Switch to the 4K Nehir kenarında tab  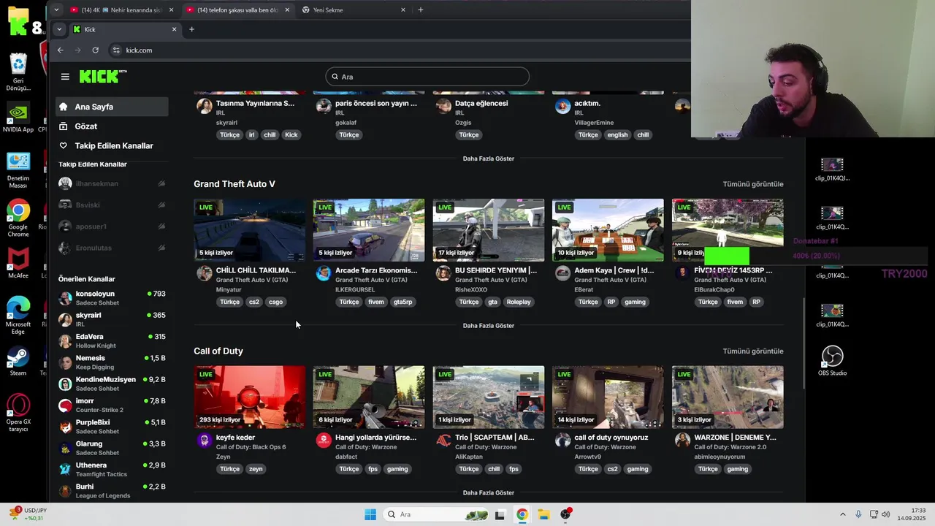tap(123, 10)
